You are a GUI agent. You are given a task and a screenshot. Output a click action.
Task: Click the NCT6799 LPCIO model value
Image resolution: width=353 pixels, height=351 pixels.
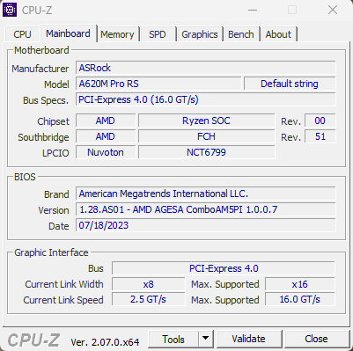coord(207,152)
